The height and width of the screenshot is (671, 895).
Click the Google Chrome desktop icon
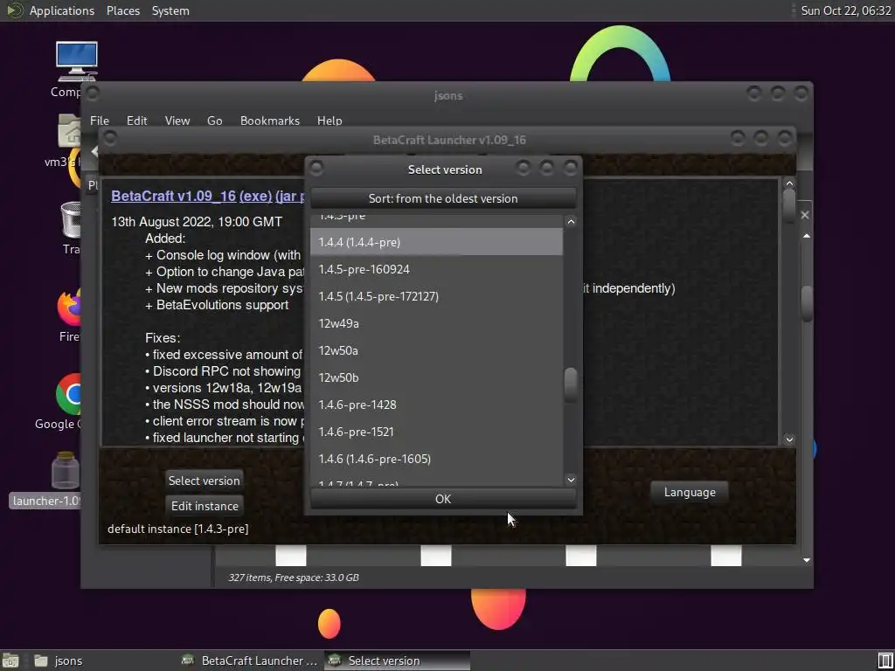click(68, 394)
